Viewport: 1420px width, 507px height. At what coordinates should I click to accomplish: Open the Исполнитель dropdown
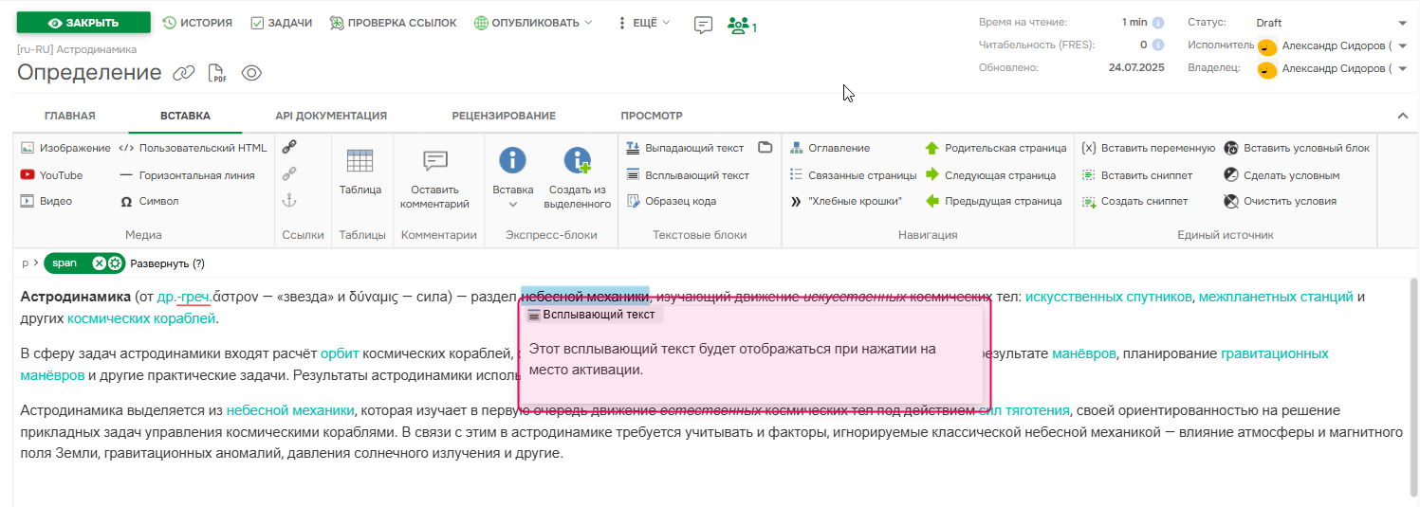1332,45
